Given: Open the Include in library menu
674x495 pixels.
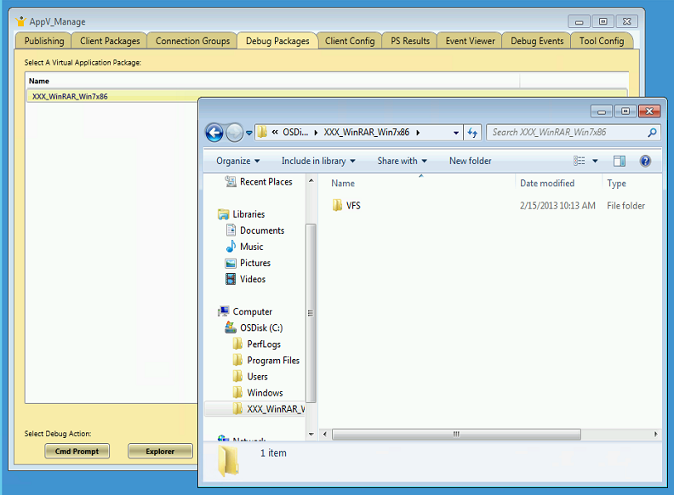Looking at the screenshot, I should click(318, 161).
